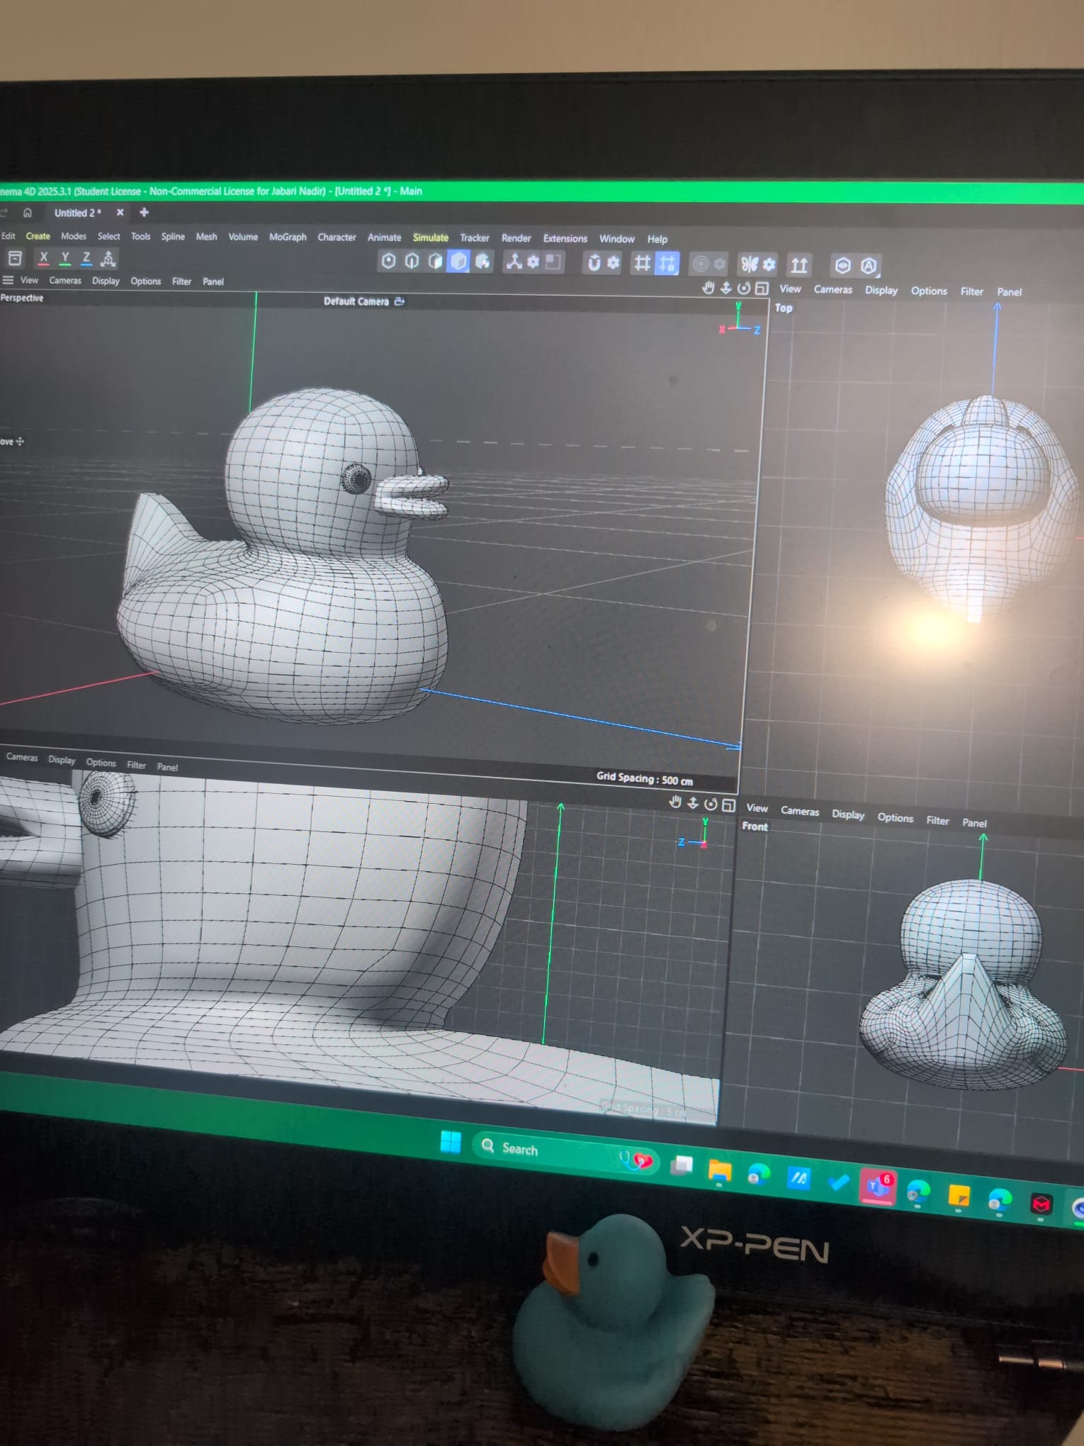Image resolution: width=1084 pixels, height=1446 pixels.
Task: Open workplane gear settings
Action: (613, 263)
